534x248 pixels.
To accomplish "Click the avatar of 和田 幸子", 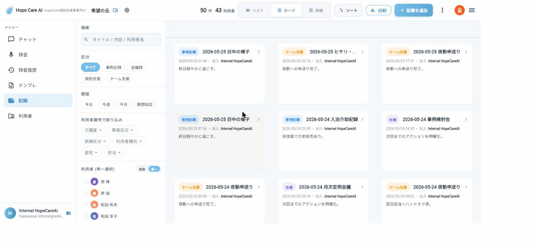I will [94, 216].
